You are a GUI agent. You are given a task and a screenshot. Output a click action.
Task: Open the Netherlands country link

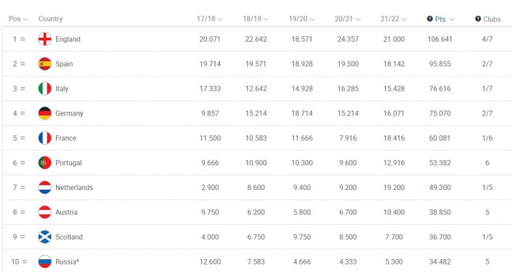tap(74, 188)
